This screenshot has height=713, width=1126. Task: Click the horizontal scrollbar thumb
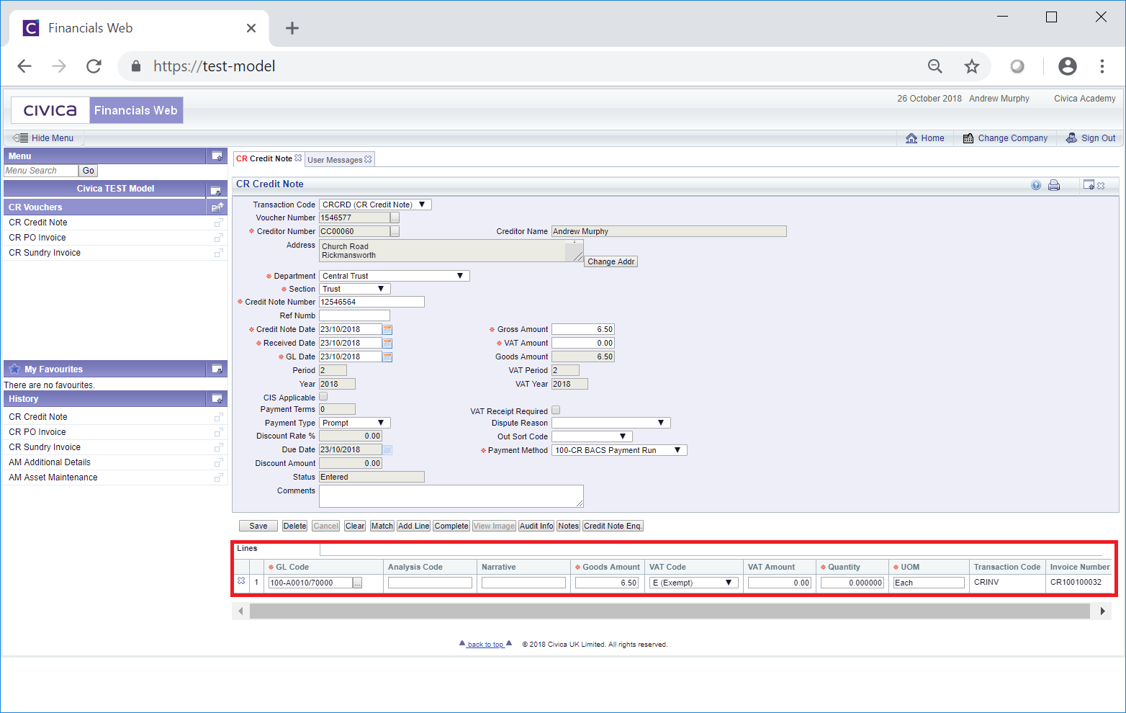click(x=670, y=611)
